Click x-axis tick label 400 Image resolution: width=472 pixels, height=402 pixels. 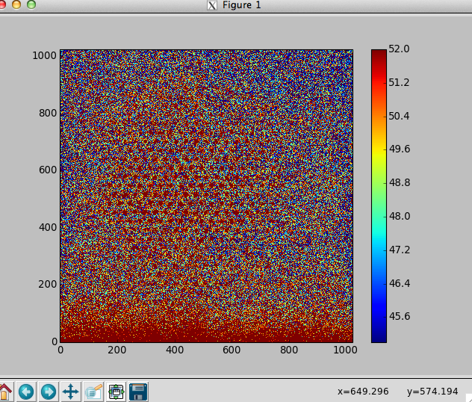pos(175,350)
